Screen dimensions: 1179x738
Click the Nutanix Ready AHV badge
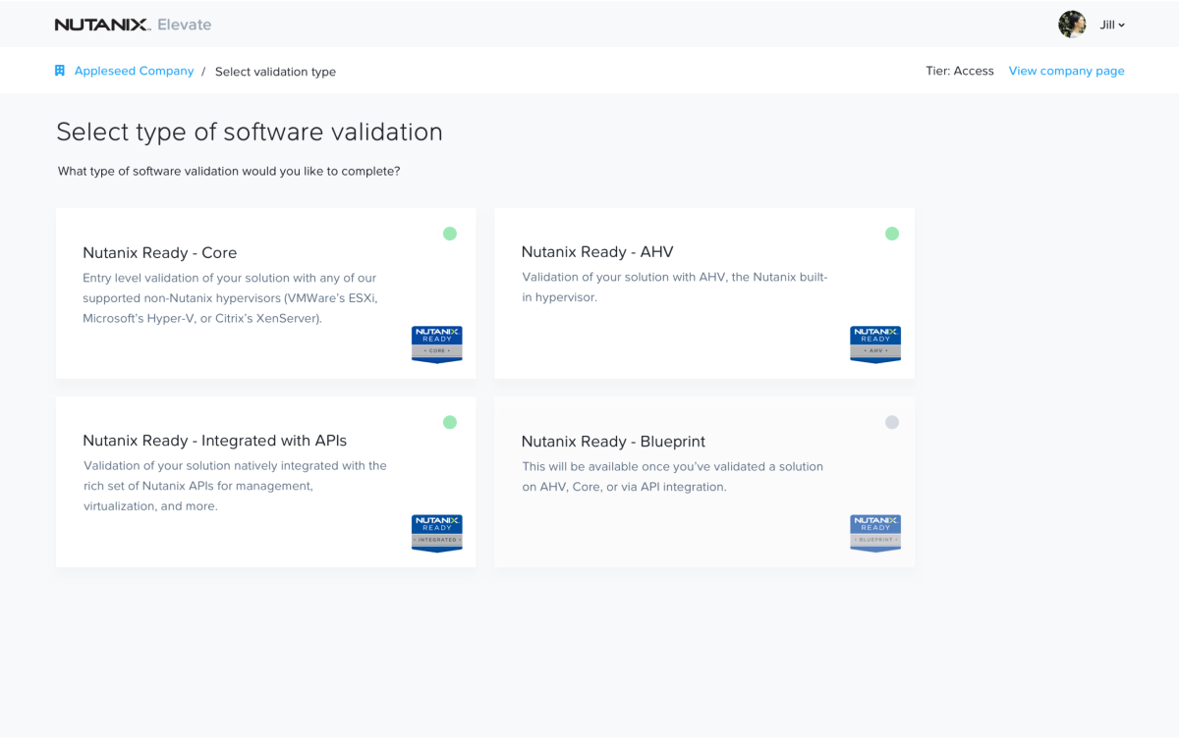874,344
